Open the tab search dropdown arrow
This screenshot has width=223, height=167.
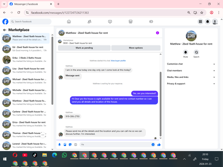coord(4,4)
